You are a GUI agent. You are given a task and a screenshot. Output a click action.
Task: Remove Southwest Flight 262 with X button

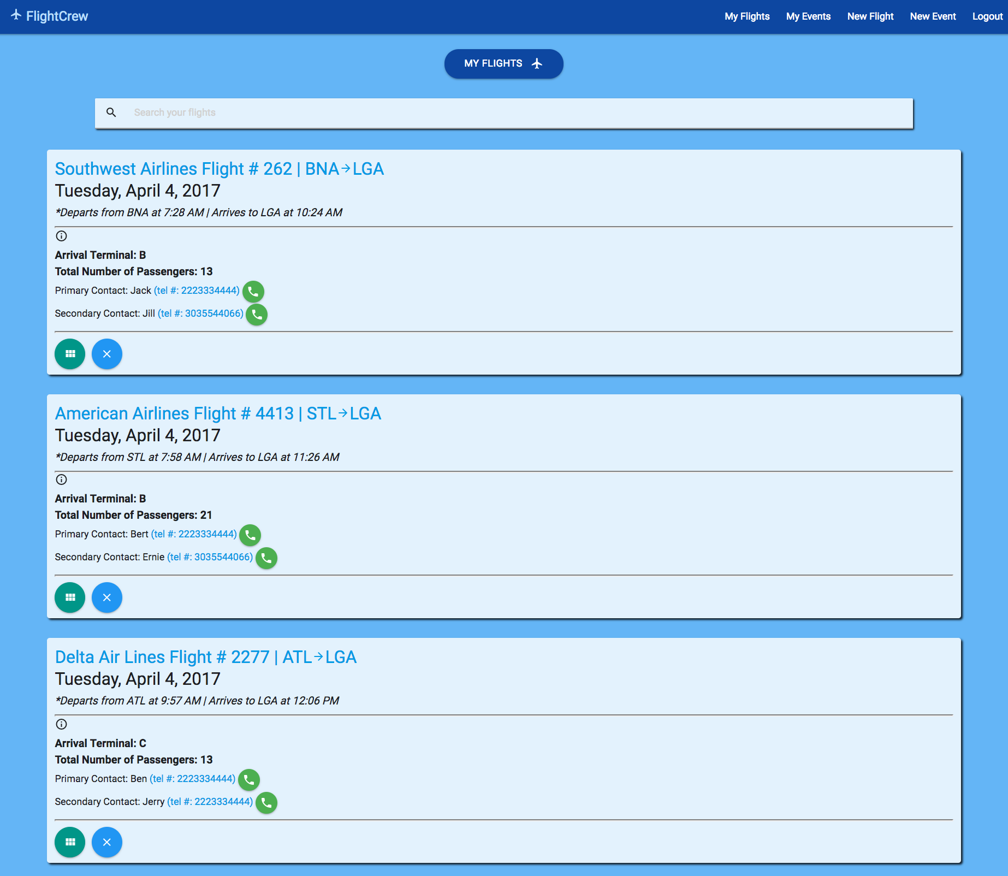point(107,354)
